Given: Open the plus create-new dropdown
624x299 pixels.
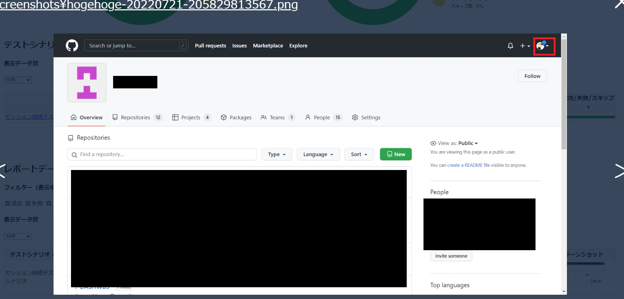Looking at the screenshot, I should click(x=525, y=46).
